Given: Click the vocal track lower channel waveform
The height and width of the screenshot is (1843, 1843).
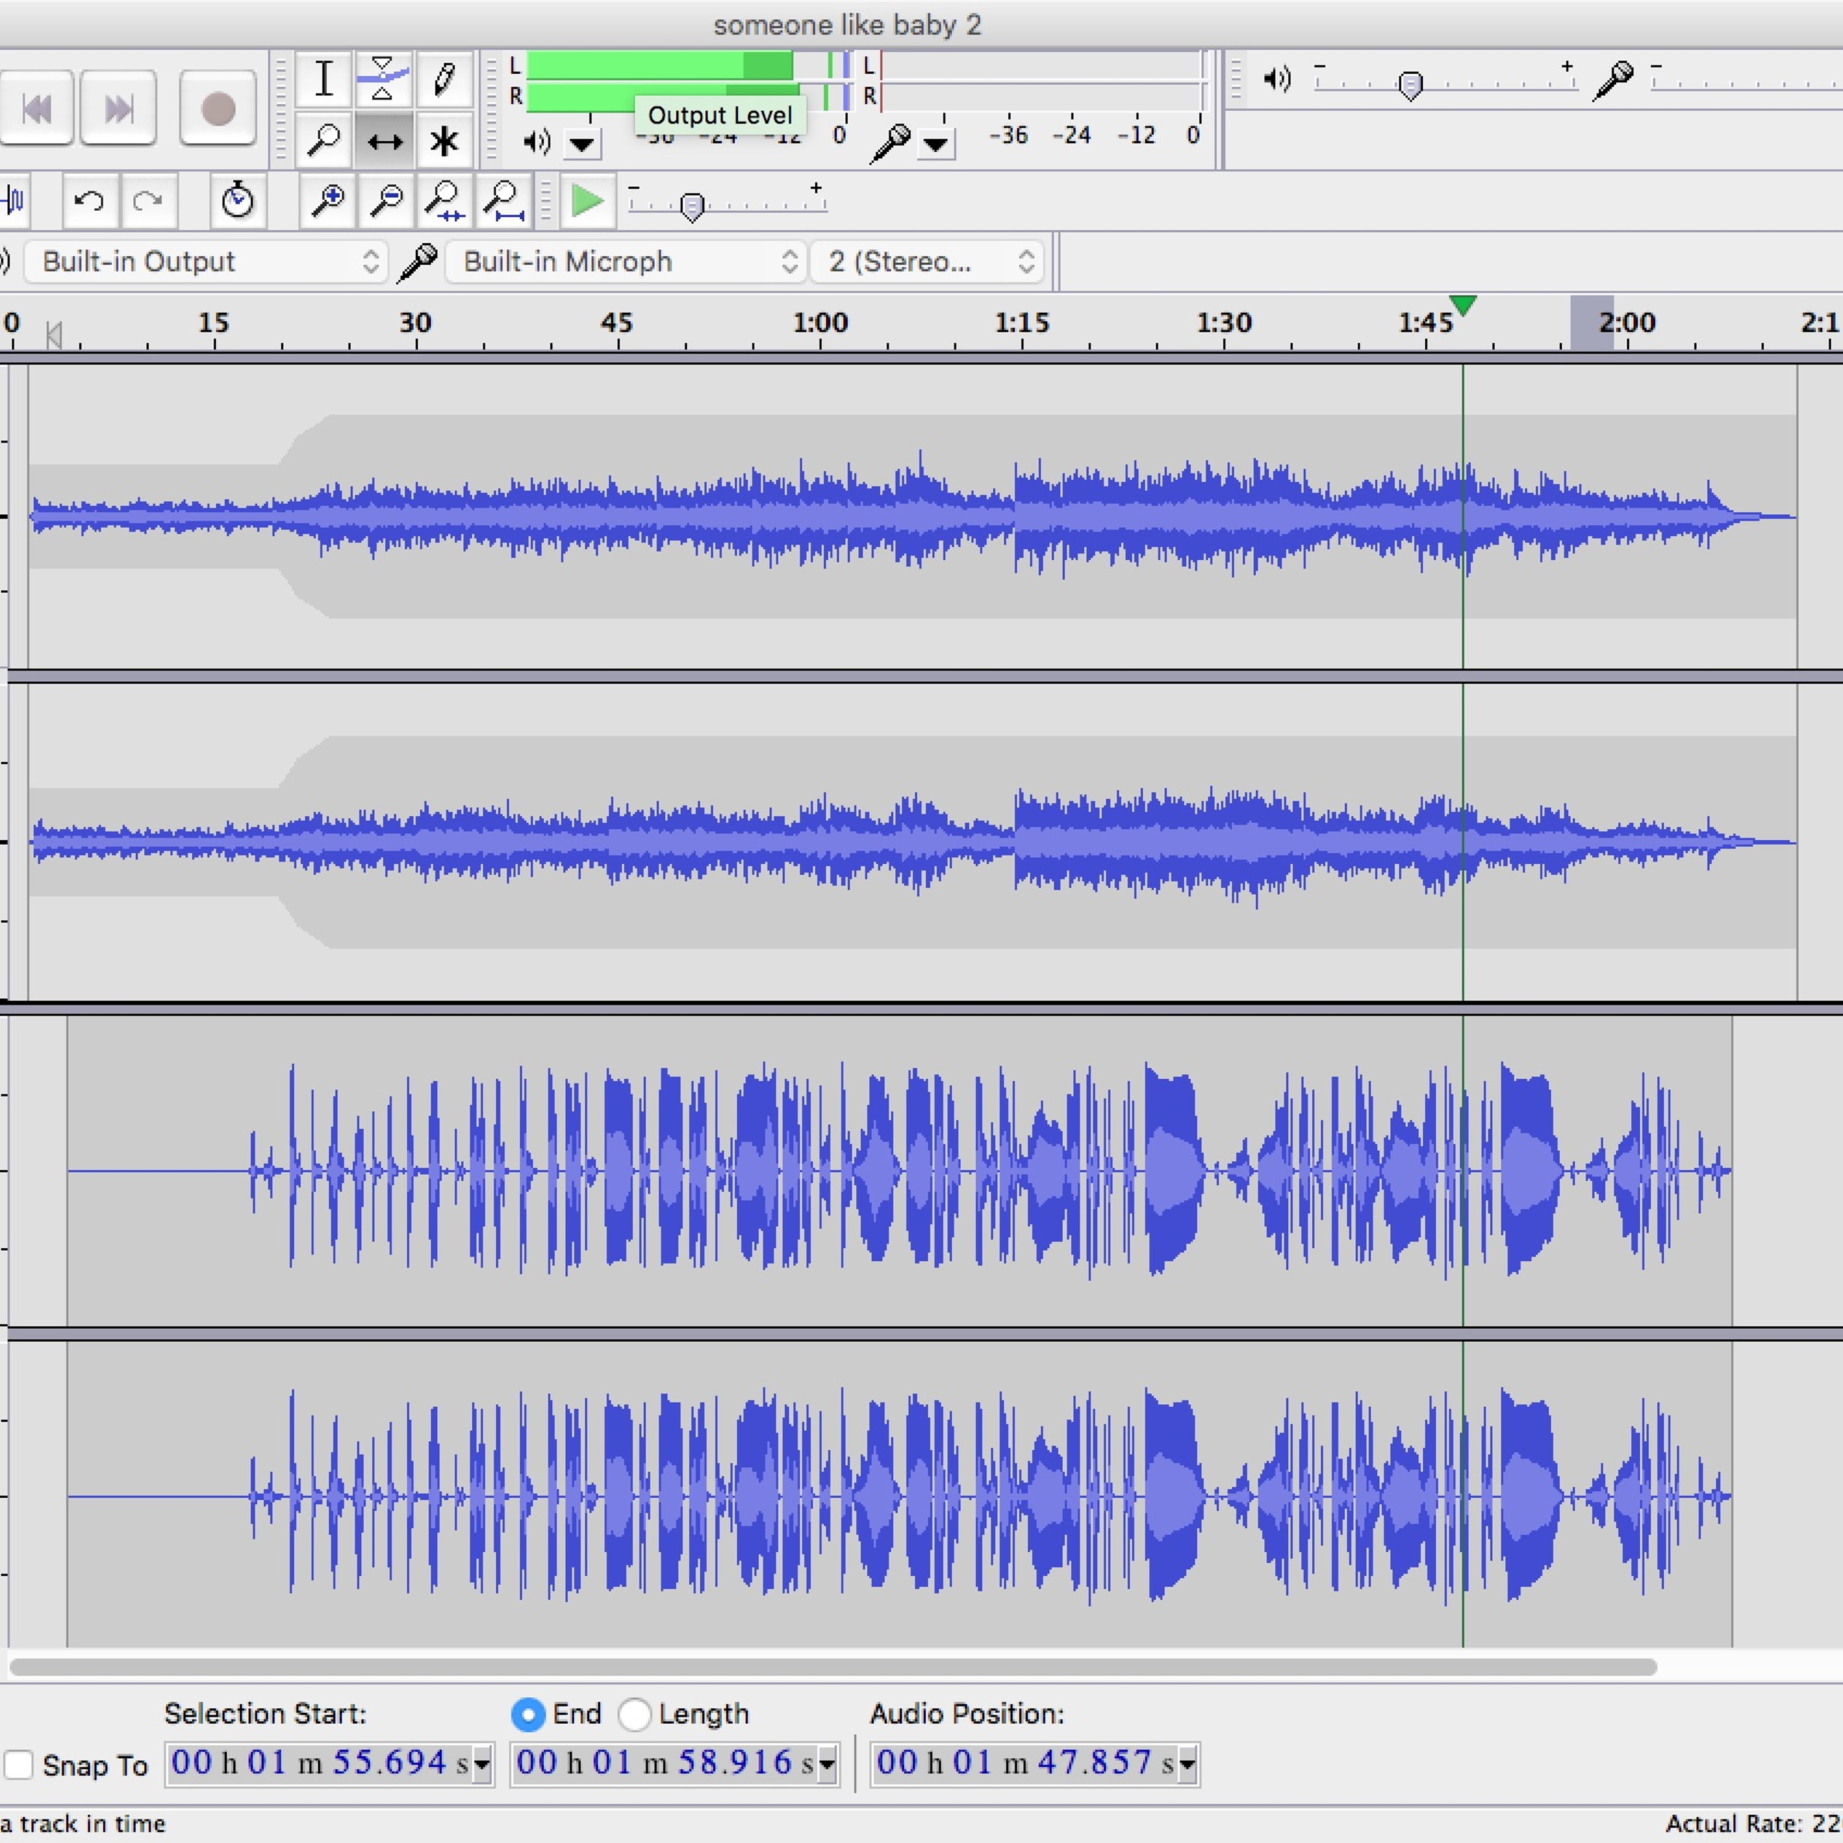Looking at the screenshot, I should [x=899, y=1496].
